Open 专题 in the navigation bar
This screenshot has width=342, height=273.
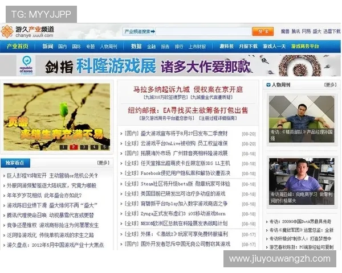coord(90,47)
